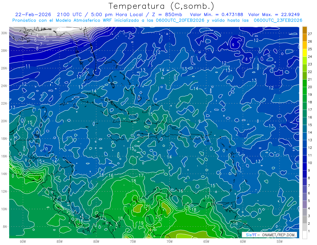The height and width of the screenshot is (245, 317).
Task: Click the contour label '11' on the map
Action: coord(28,66)
